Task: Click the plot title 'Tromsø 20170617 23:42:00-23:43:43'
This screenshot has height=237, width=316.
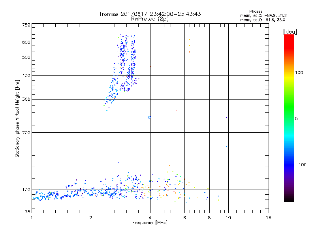Action: point(150,14)
